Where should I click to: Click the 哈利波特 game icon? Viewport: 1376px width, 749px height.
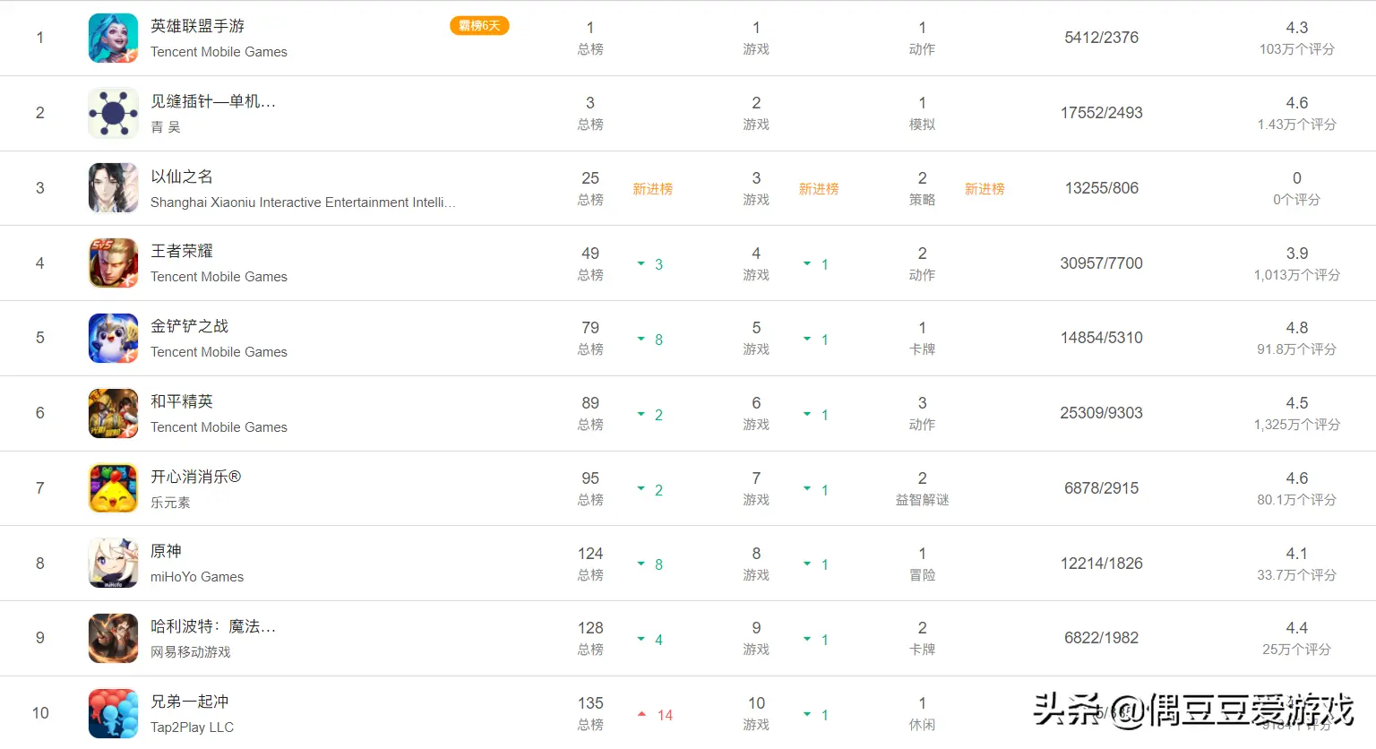point(113,638)
